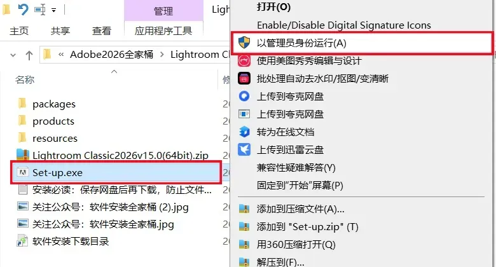496x267 pixels.
Task: Open the 共享 ribbon tab
Action: point(60,31)
